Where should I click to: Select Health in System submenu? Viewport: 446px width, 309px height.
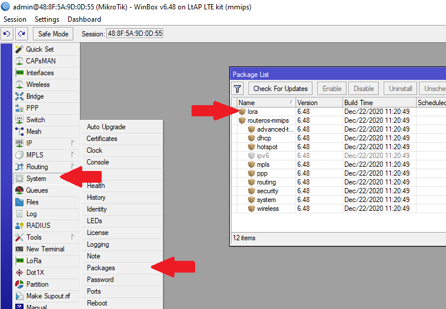pos(122,186)
